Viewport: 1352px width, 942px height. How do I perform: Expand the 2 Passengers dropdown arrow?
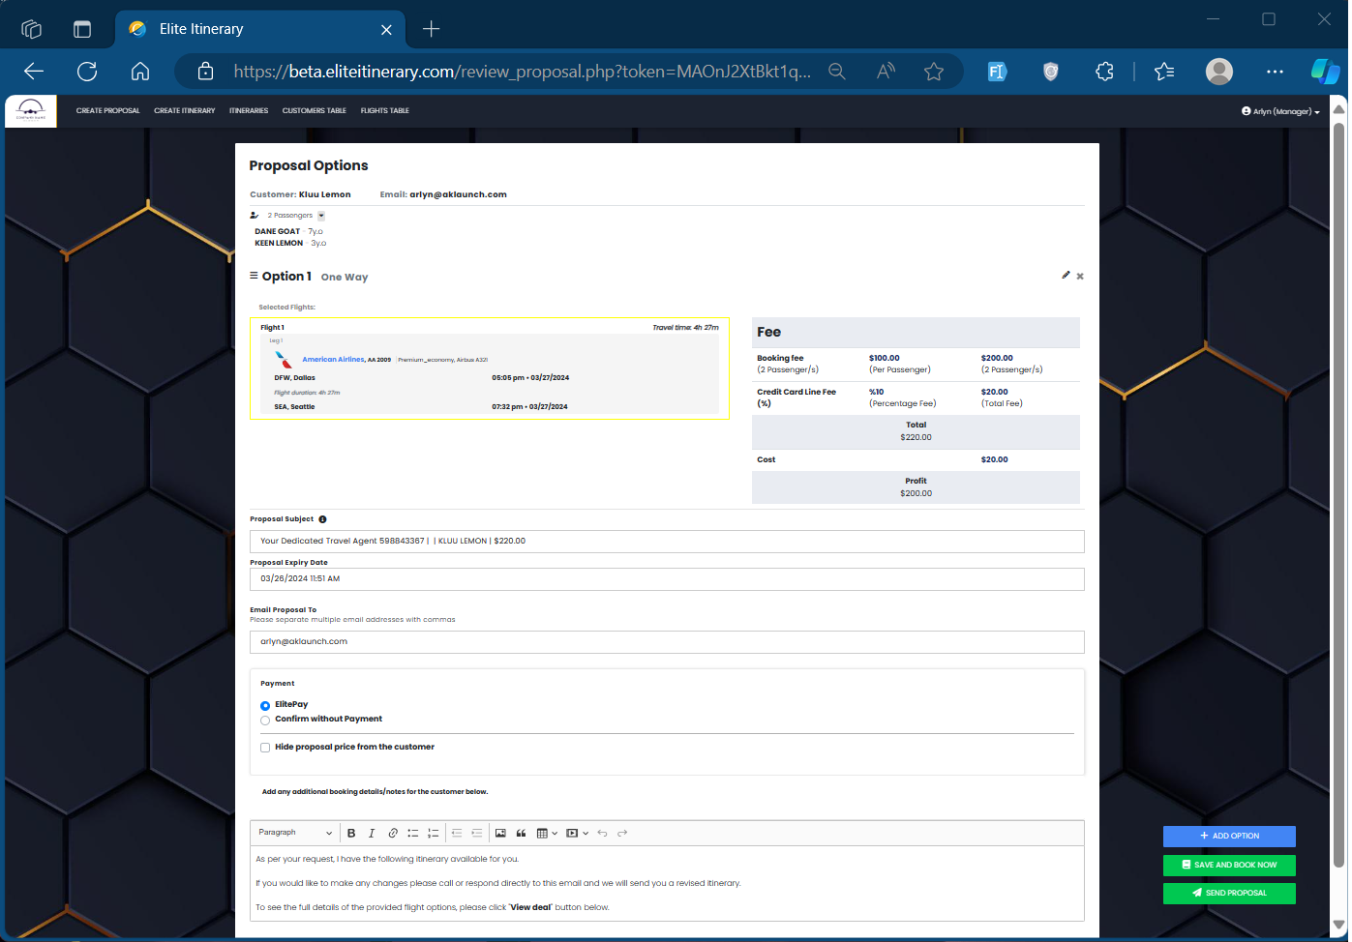click(321, 216)
